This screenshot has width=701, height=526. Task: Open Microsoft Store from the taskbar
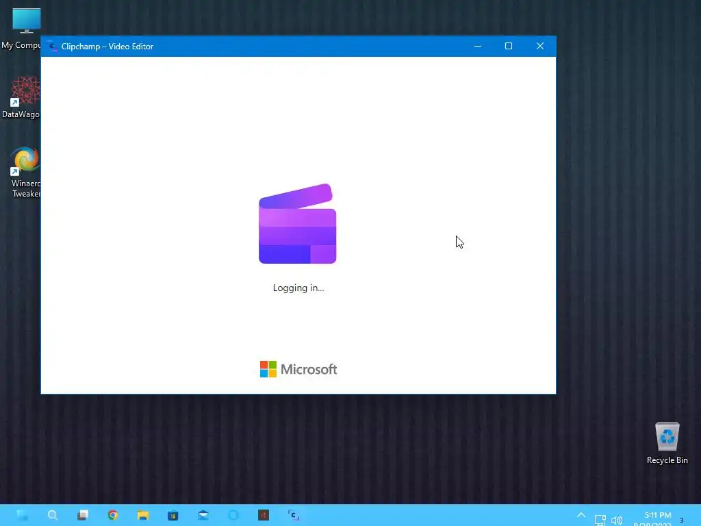(173, 515)
